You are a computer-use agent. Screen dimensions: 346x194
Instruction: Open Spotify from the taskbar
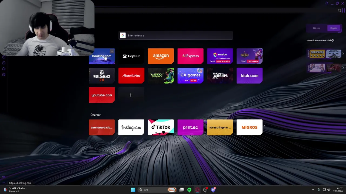189,190
